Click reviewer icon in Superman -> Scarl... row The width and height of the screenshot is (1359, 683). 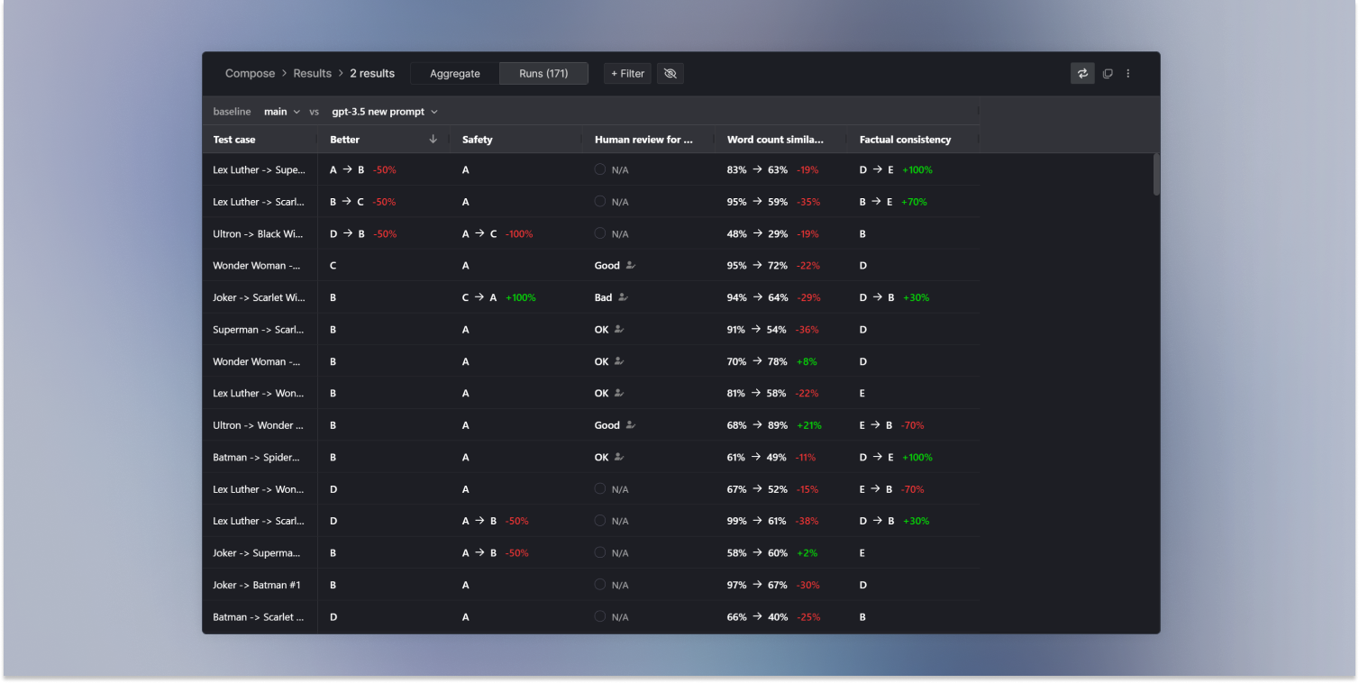pyautogui.click(x=619, y=330)
